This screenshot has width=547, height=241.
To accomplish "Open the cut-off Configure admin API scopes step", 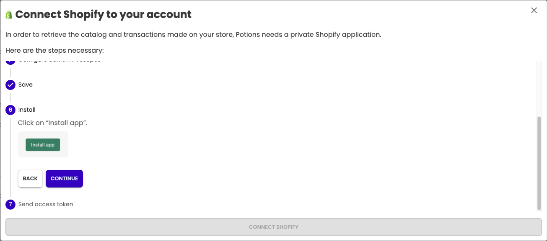I will pos(60,62).
